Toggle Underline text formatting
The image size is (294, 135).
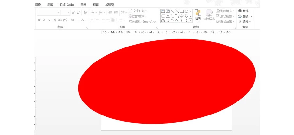(49, 20)
